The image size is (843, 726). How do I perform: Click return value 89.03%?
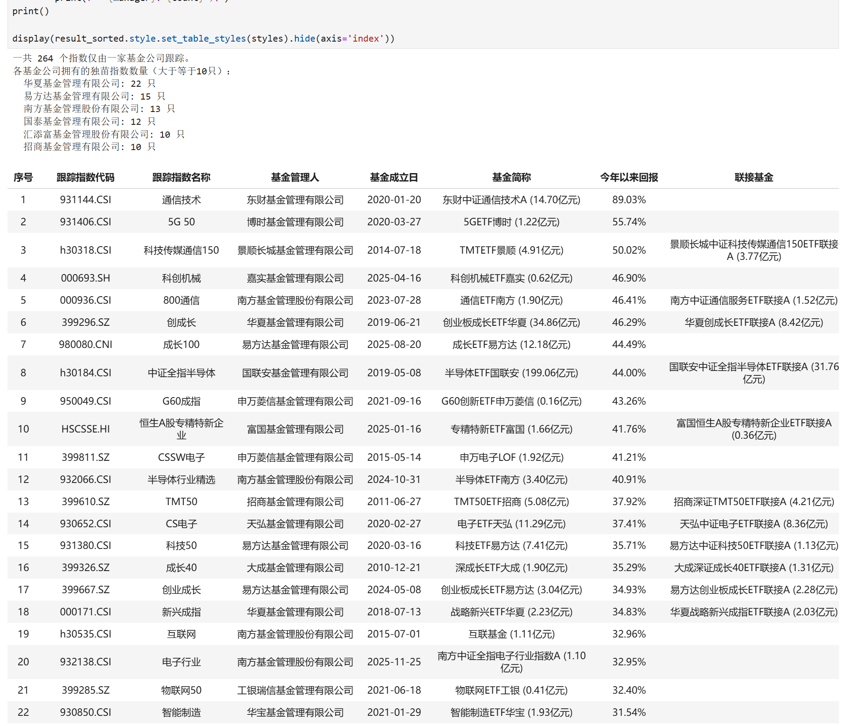click(x=629, y=200)
